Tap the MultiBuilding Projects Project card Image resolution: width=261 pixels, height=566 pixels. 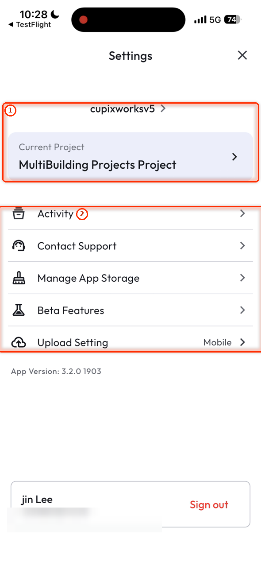tap(130, 157)
